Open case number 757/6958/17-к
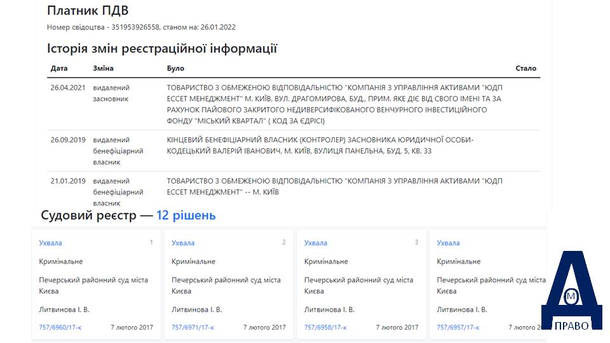Viewport: 610px width, 343px height. pyautogui.click(x=325, y=328)
